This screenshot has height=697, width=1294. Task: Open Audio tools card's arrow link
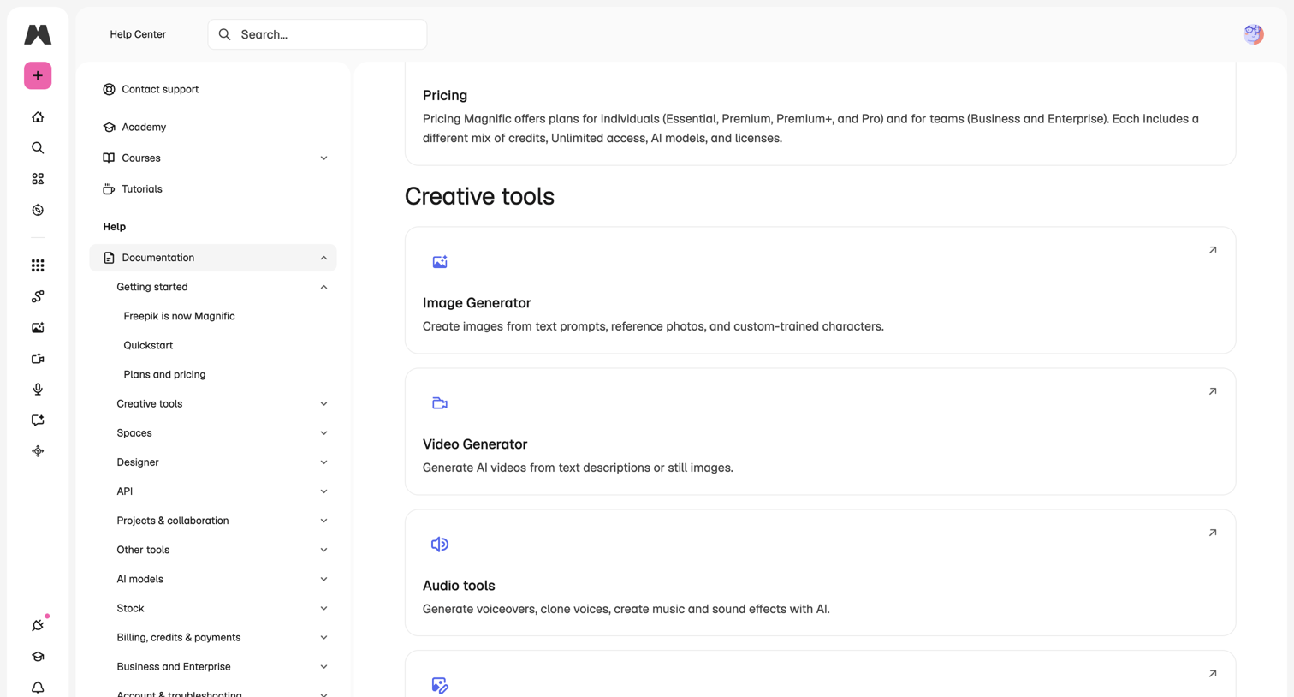pyautogui.click(x=1213, y=533)
